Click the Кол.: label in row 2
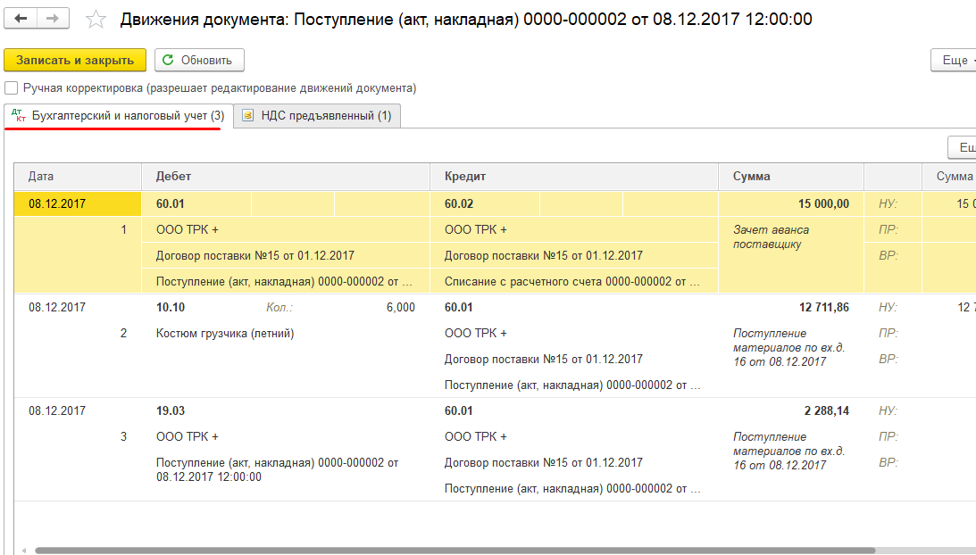 pyautogui.click(x=279, y=307)
